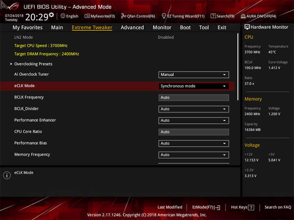Click the info icon beside eCLK Mode help

[7, 175]
